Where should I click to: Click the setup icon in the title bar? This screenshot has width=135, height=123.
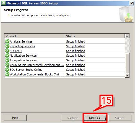point(3,3)
